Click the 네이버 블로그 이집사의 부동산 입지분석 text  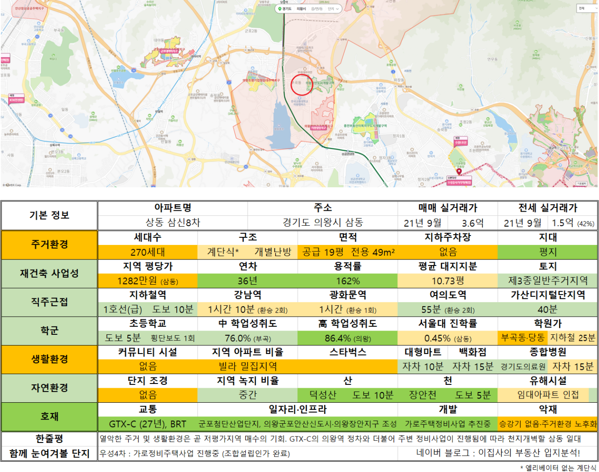(498, 453)
